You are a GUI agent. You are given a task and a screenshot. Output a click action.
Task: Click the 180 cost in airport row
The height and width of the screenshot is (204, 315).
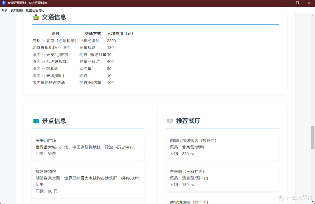(x=110, y=48)
